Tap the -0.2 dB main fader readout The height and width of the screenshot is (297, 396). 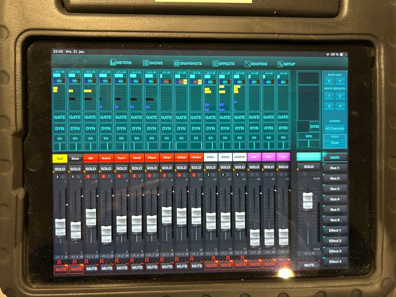[x=309, y=253]
